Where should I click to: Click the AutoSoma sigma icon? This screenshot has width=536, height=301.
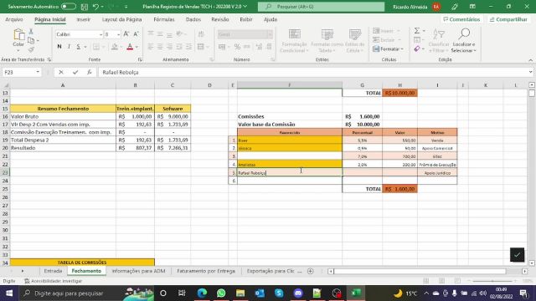(x=417, y=31)
